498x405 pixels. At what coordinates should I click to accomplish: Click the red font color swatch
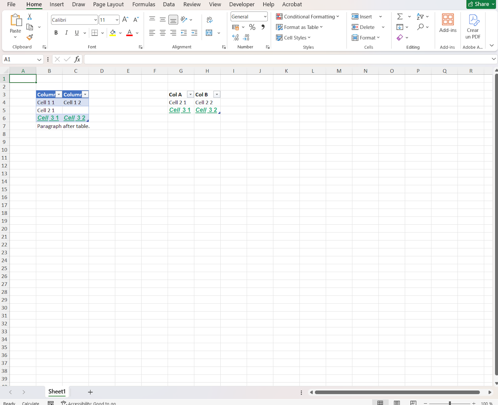129,33
